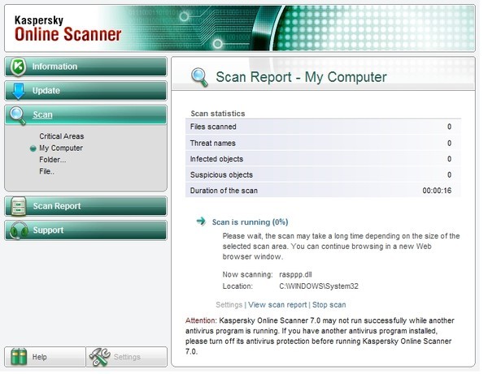The width and height of the screenshot is (488, 374).
Task: Click the Scan statistics heading
Action: click(x=218, y=114)
